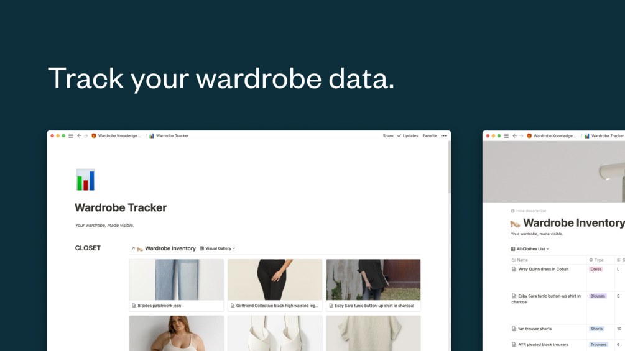
Task: Open the page icon of Wray Quinn dress row
Action: (514, 270)
